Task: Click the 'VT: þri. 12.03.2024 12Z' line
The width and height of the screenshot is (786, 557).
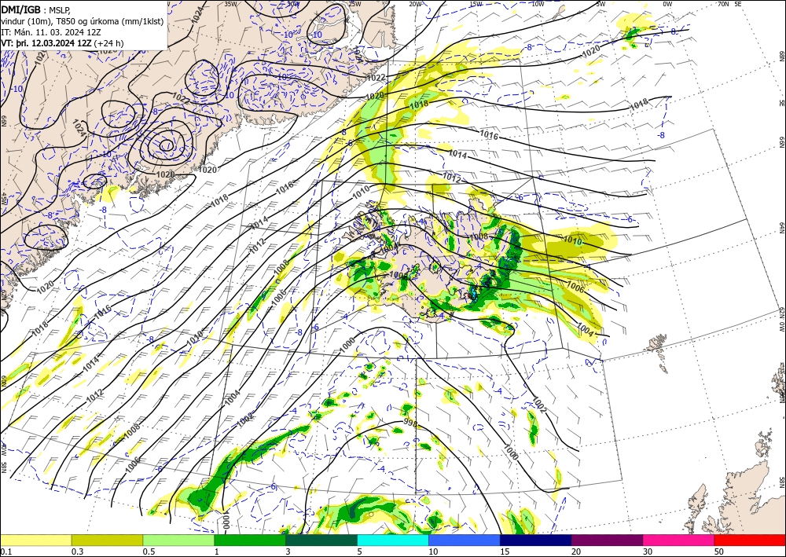Action: pos(45,43)
